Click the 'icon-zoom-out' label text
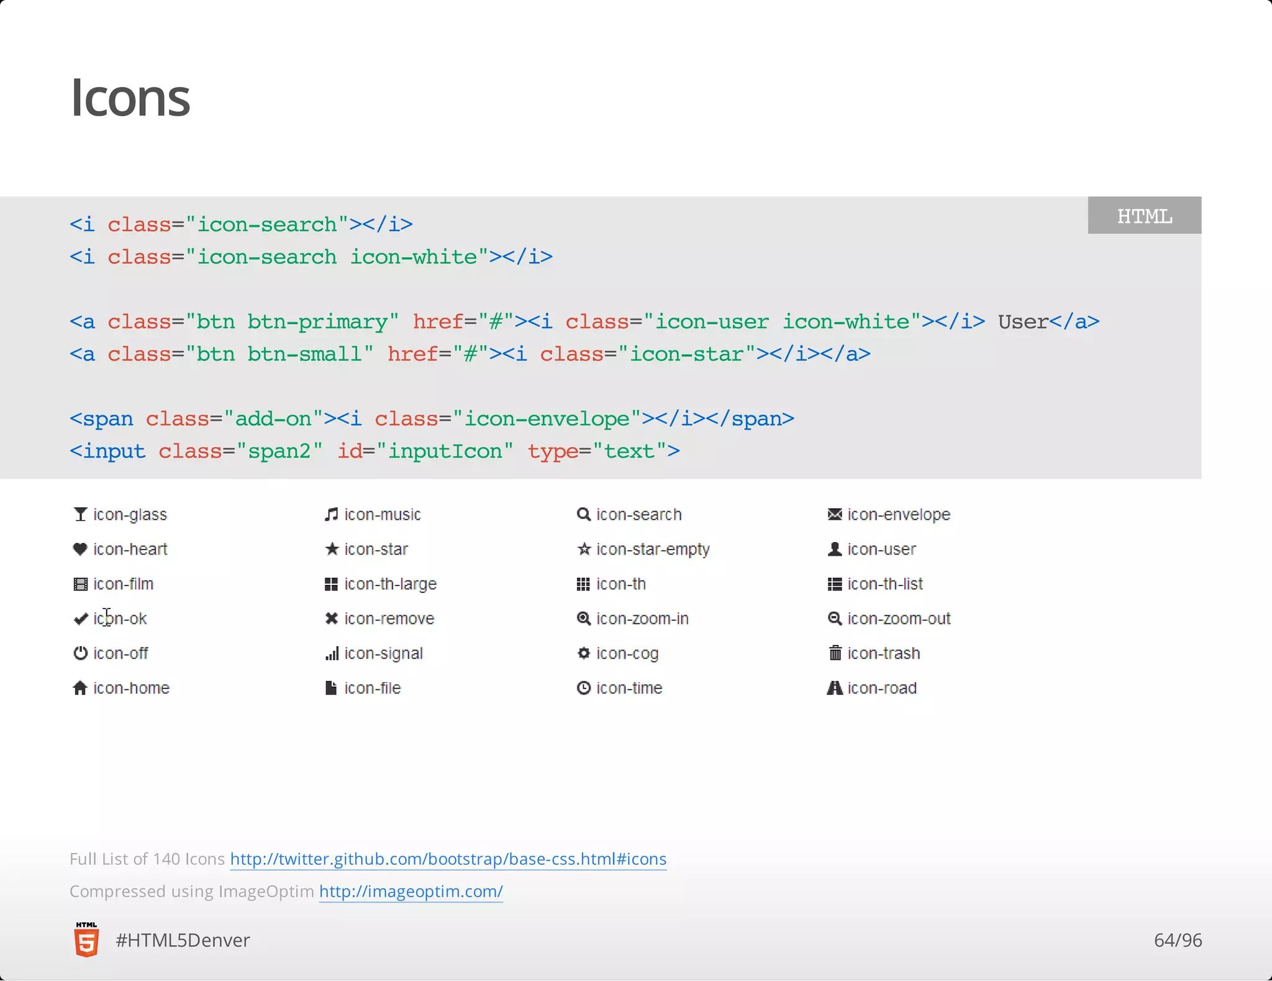 899,618
